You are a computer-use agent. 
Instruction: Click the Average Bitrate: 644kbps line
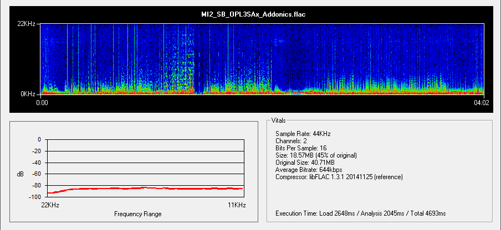point(309,170)
